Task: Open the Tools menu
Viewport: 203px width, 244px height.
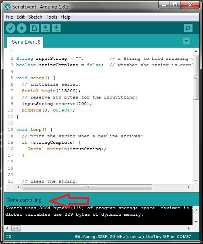Action: [x=51, y=17]
